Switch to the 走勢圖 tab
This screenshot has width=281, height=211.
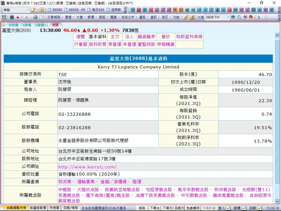tap(13, 25)
